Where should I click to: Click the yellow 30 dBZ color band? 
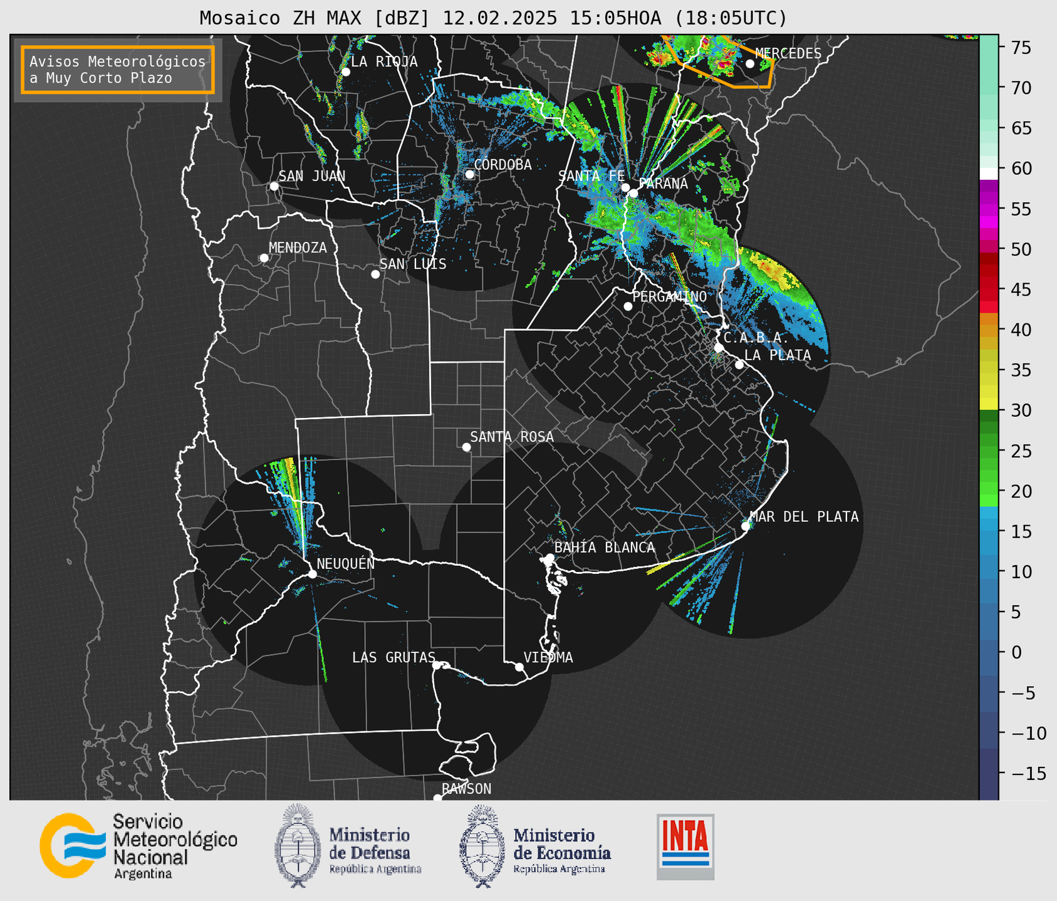tap(989, 404)
